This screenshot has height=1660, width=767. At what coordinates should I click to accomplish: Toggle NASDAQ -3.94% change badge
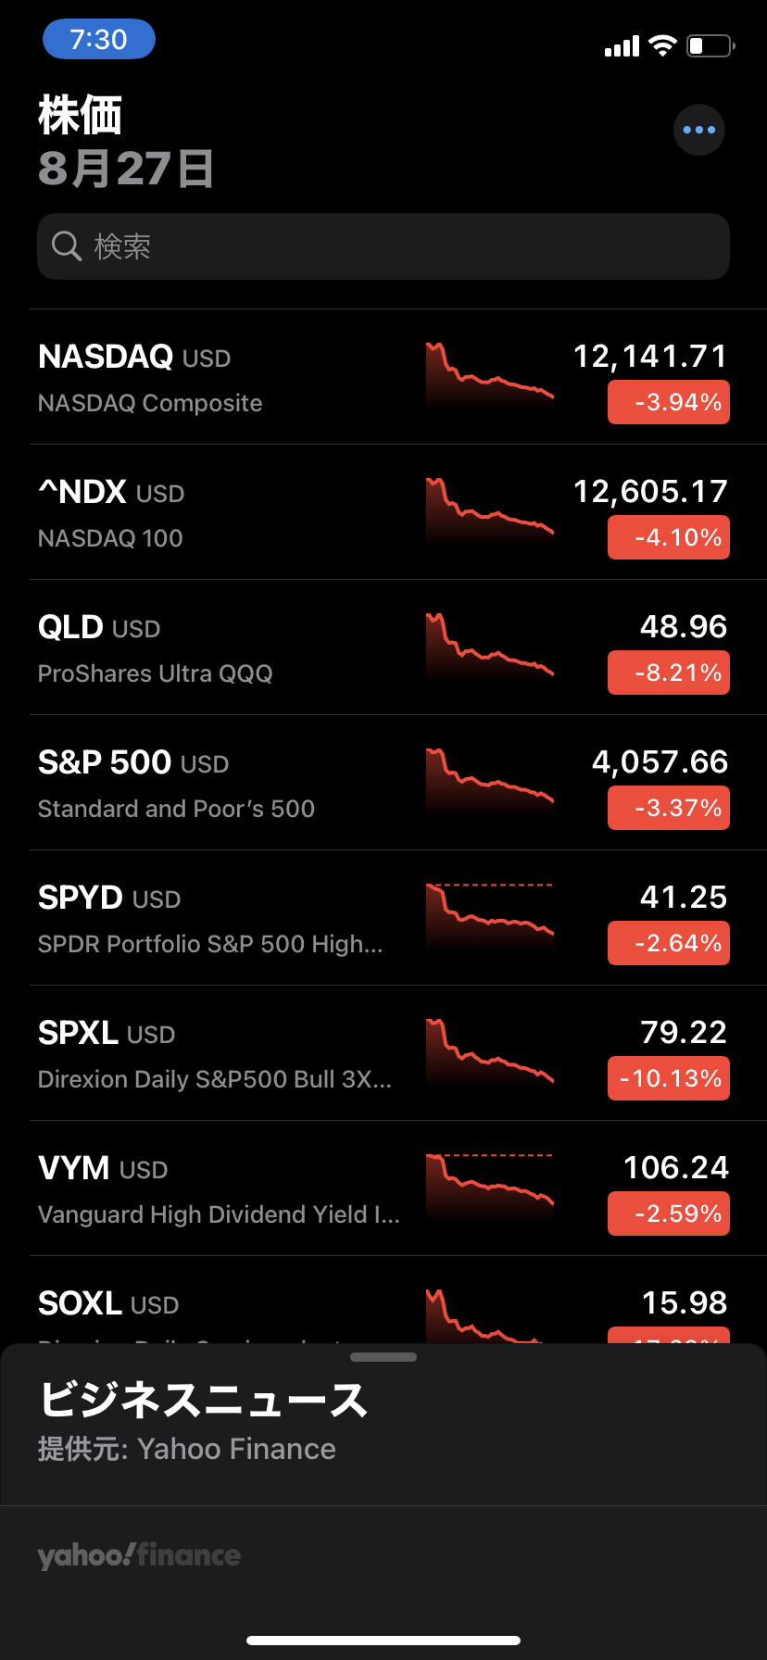[668, 402]
